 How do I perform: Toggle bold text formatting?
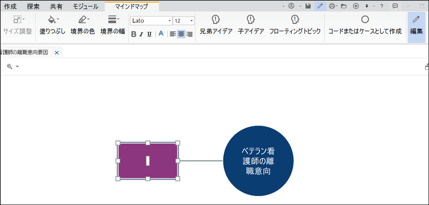click(x=134, y=34)
